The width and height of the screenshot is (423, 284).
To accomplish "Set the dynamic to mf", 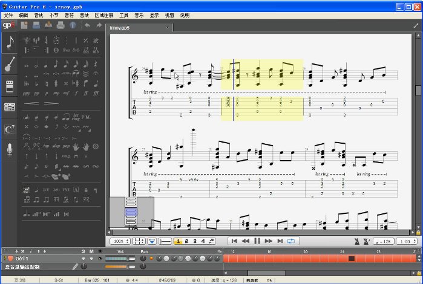I will pos(66,94).
